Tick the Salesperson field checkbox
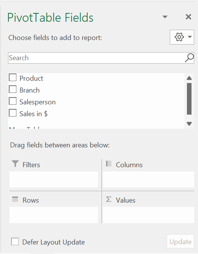This screenshot has width=198, height=254. (13, 101)
